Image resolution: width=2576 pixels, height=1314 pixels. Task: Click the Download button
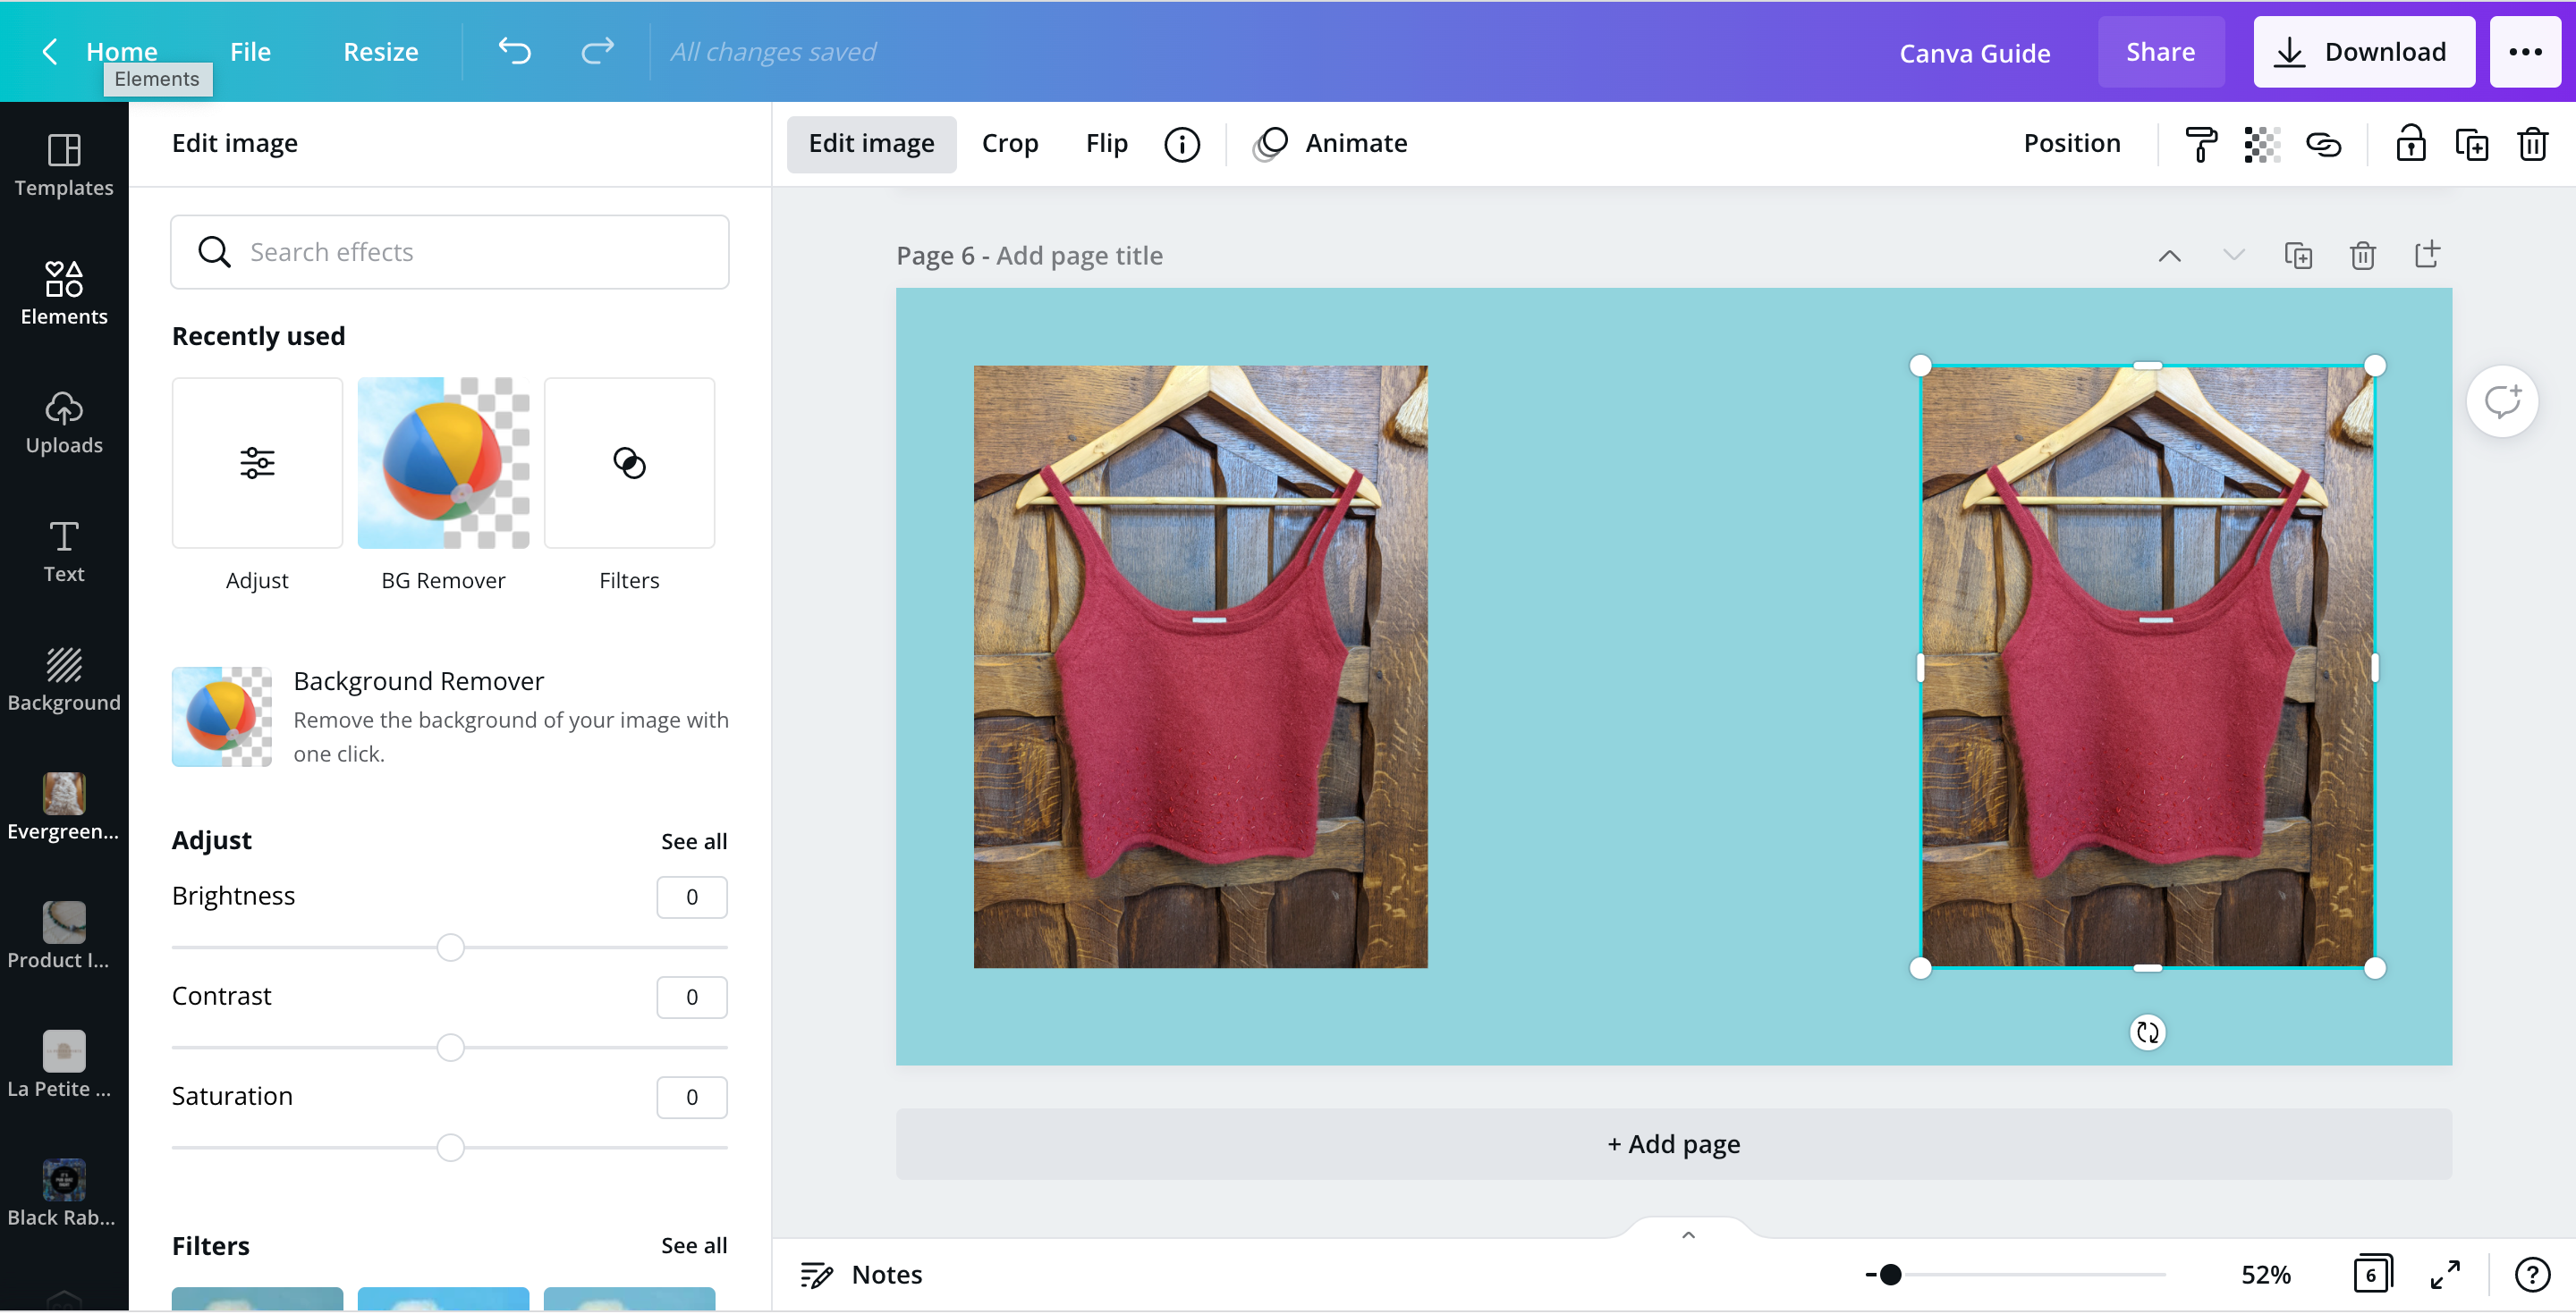click(2363, 52)
